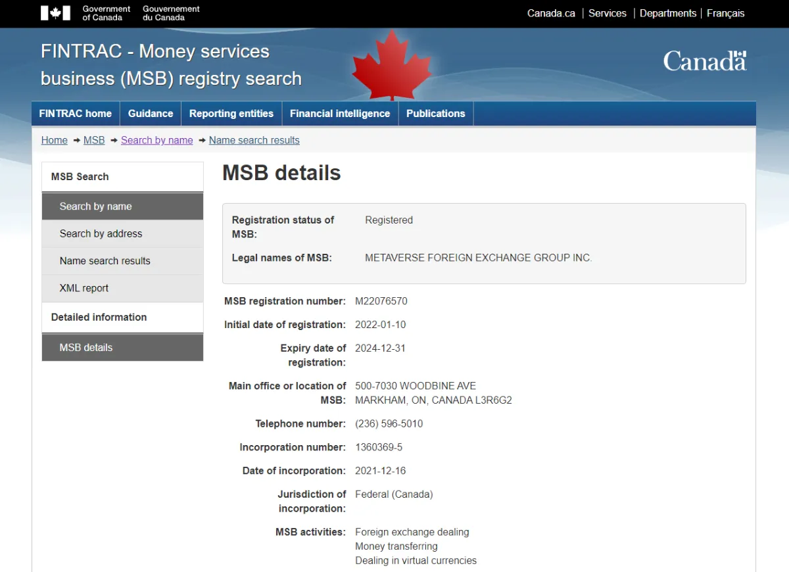Image resolution: width=789 pixels, height=572 pixels.
Task: Open the Canada.ca link
Action: (x=551, y=13)
